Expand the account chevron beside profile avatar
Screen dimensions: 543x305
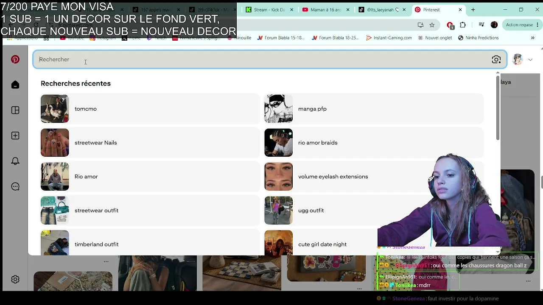coord(530,60)
